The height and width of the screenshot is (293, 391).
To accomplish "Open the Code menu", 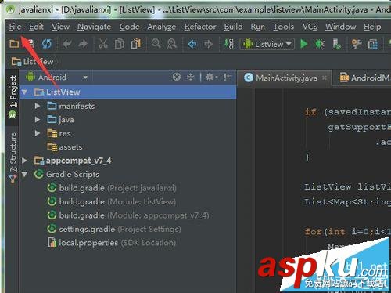I will pos(129,27).
